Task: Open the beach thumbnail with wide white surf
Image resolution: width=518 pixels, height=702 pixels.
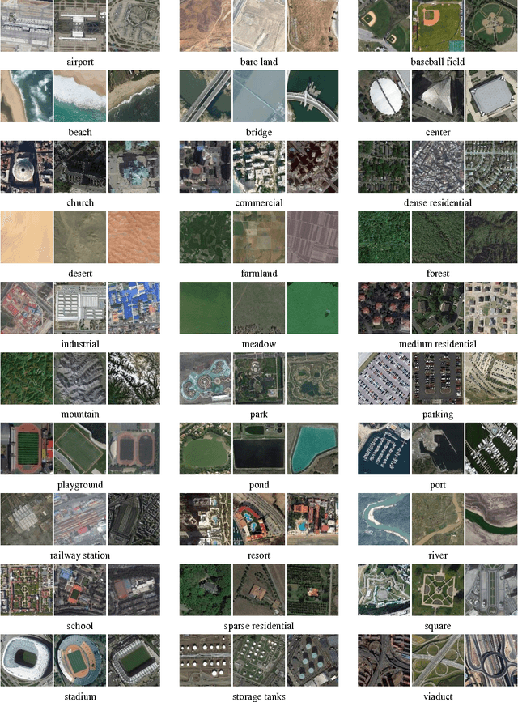Action: [x=80, y=96]
